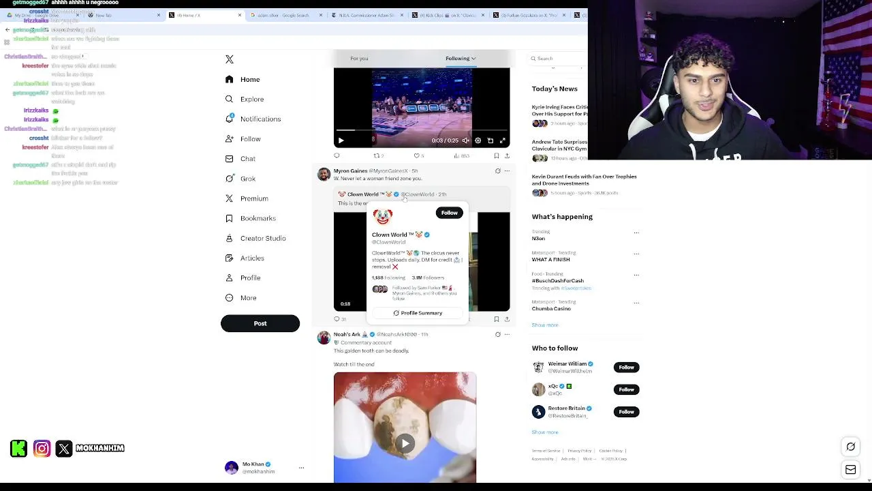Show more under What's happening
Image resolution: width=872 pixels, height=491 pixels.
tap(545, 325)
